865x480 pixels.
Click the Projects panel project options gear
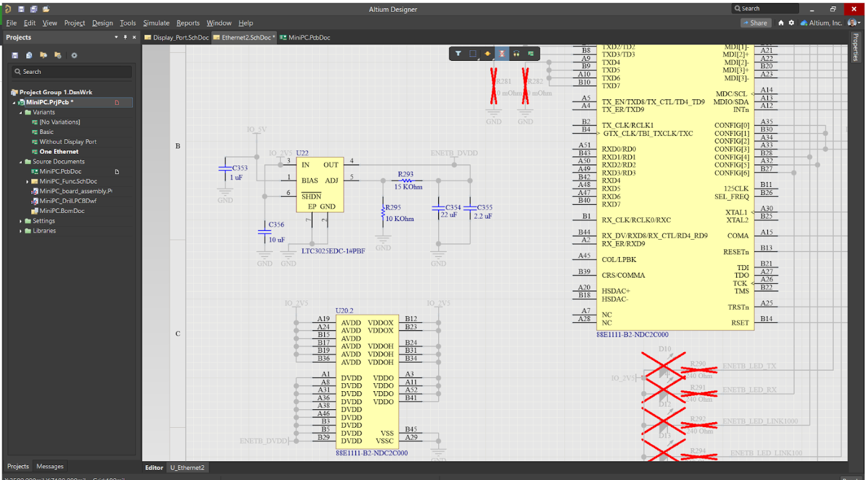pyautogui.click(x=74, y=55)
